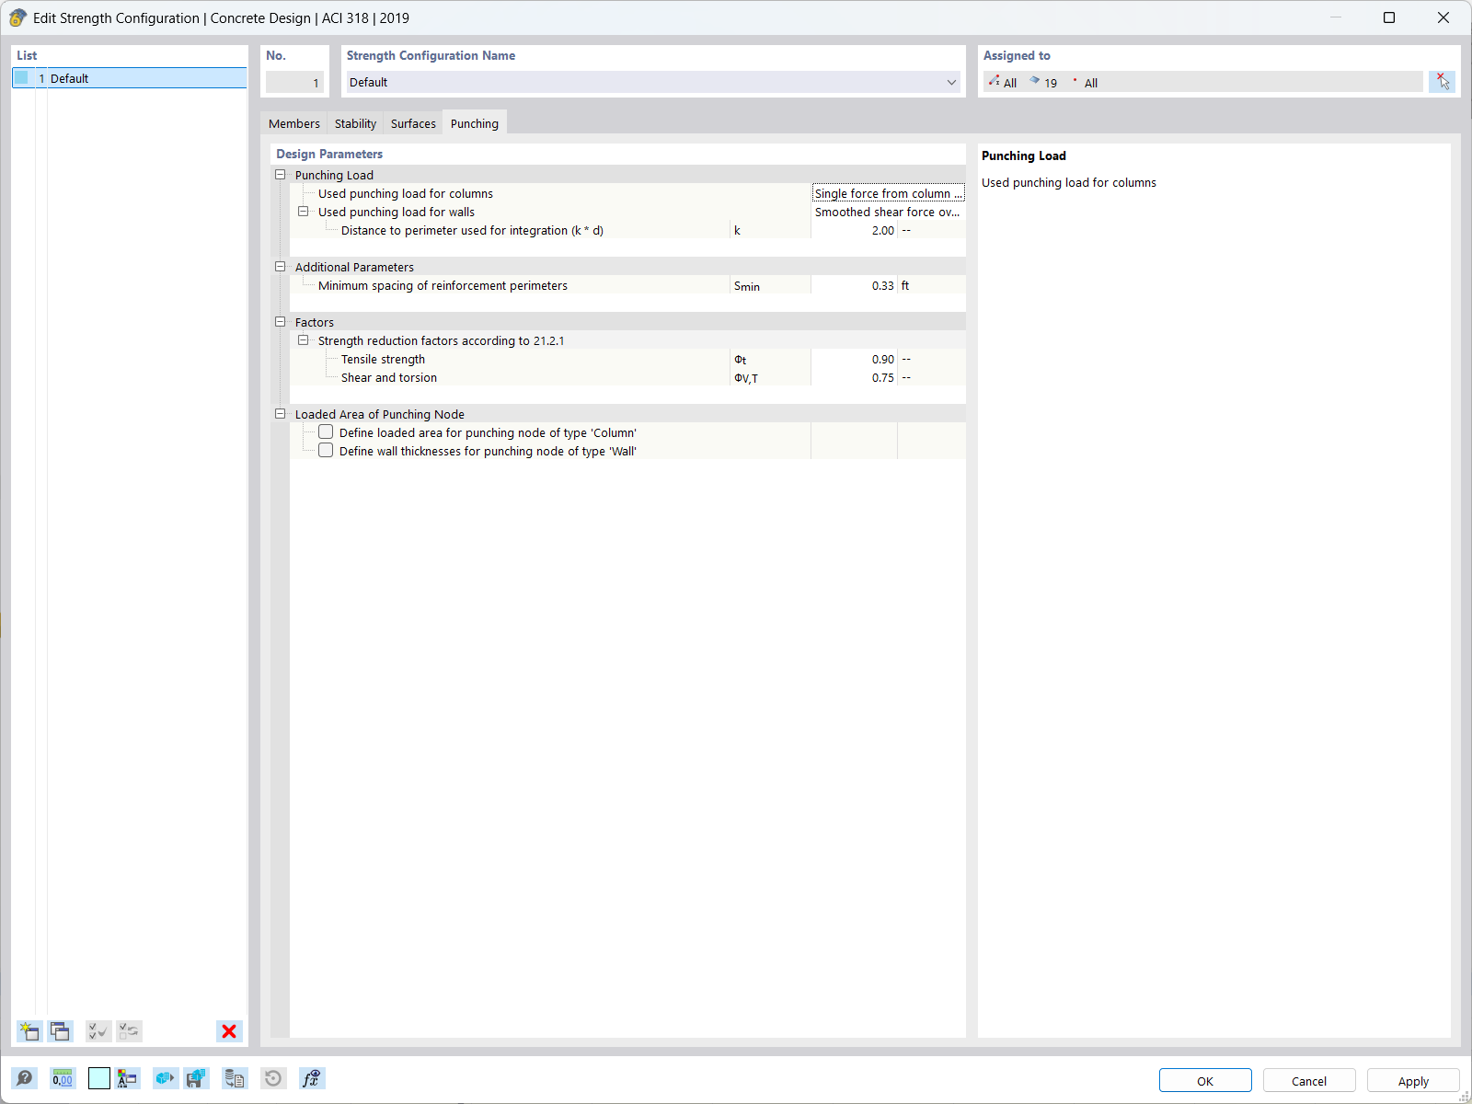Pick objects individually with the Assigned to selector
Screen dimensions: 1472x1104
[x=1443, y=81]
